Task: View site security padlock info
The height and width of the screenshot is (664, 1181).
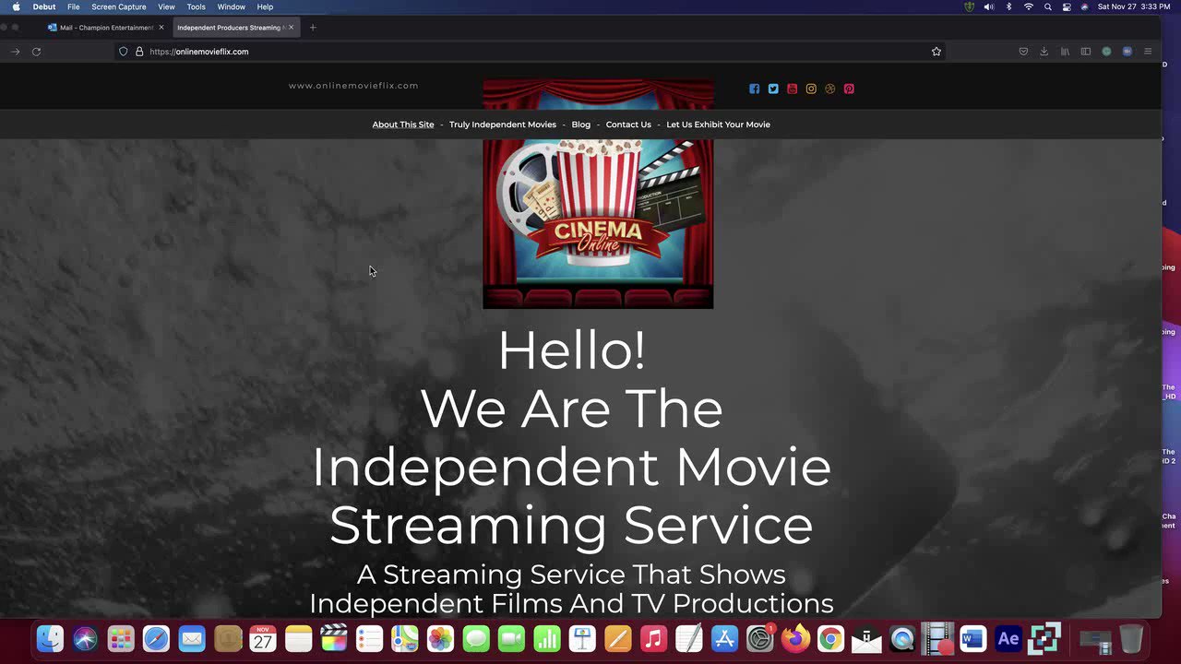Action: click(139, 52)
